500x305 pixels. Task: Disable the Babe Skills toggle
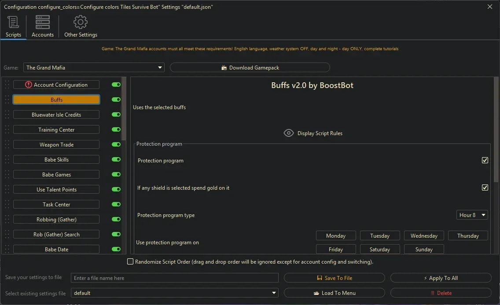[116, 159]
